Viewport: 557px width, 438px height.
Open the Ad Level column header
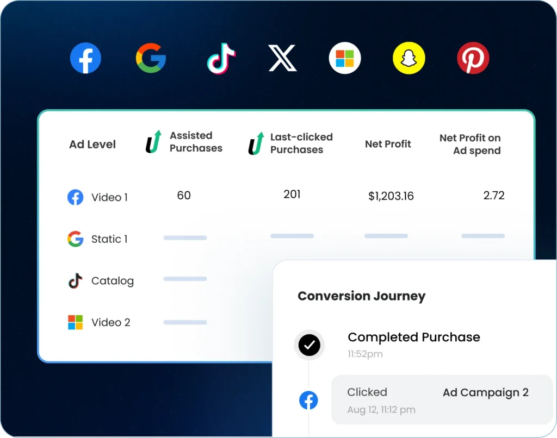pos(92,144)
